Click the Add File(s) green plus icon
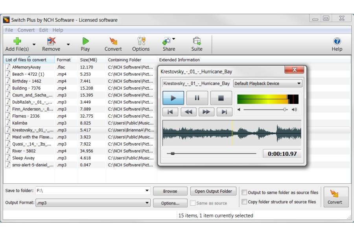This screenshot has width=354, height=236. (17, 41)
